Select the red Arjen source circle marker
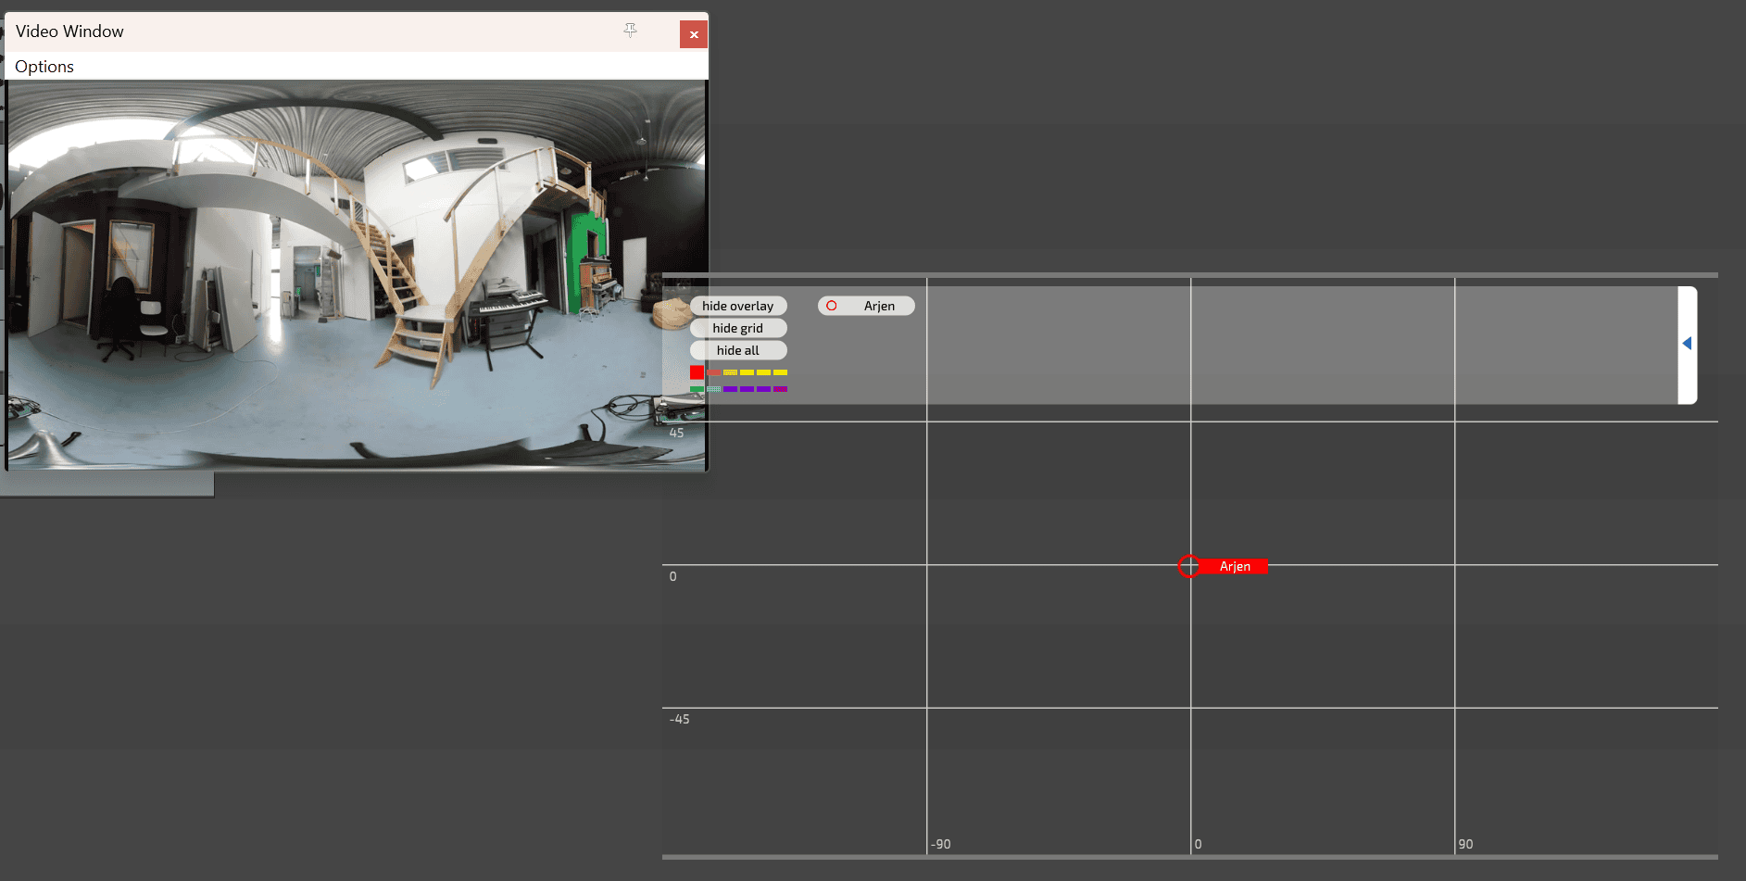1746x881 pixels. pyautogui.click(x=1189, y=566)
